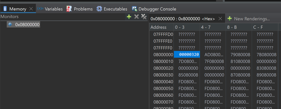Click address 08000010 in the Address column
The image size is (281, 109).
click(x=163, y=62)
